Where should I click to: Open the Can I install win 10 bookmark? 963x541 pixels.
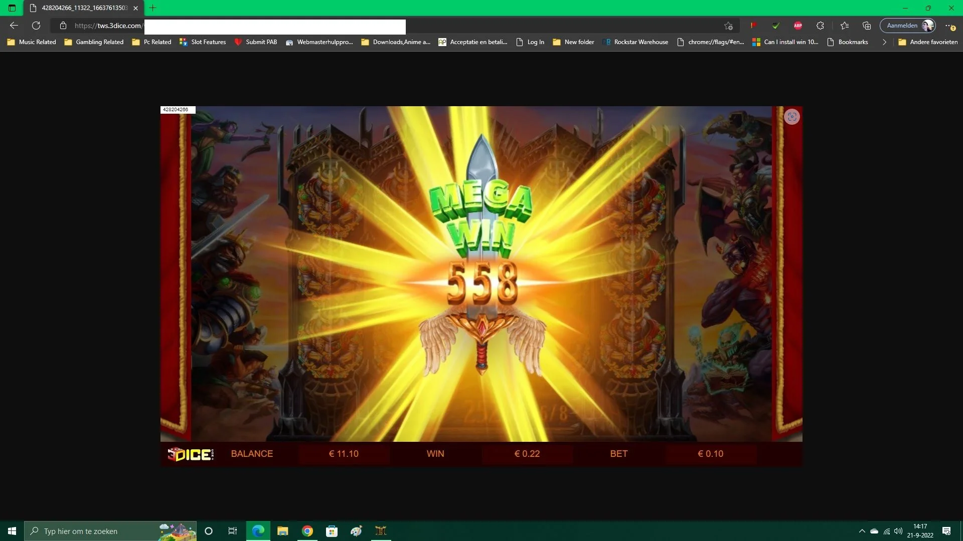785,42
